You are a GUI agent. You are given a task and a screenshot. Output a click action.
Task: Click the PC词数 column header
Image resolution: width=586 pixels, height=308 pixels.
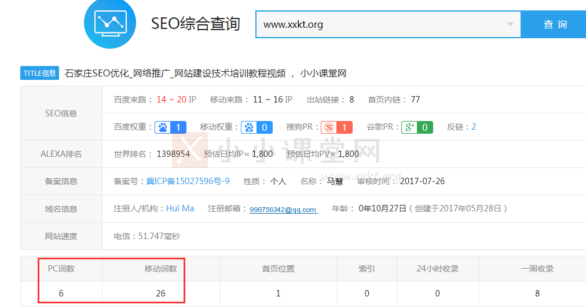coord(61,269)
